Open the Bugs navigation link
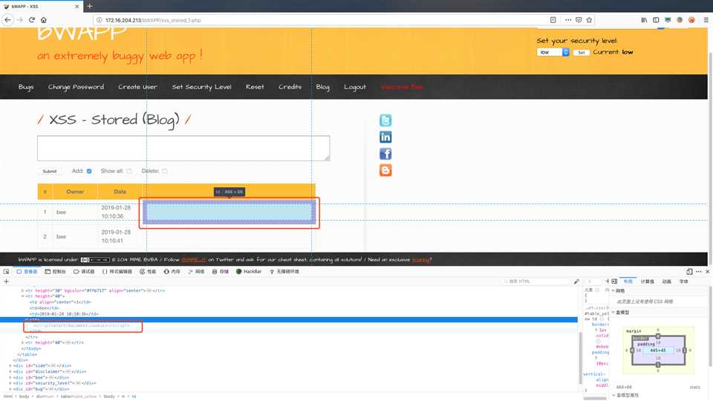The height and width of the screenshot is (401, 713). (26, 87)
